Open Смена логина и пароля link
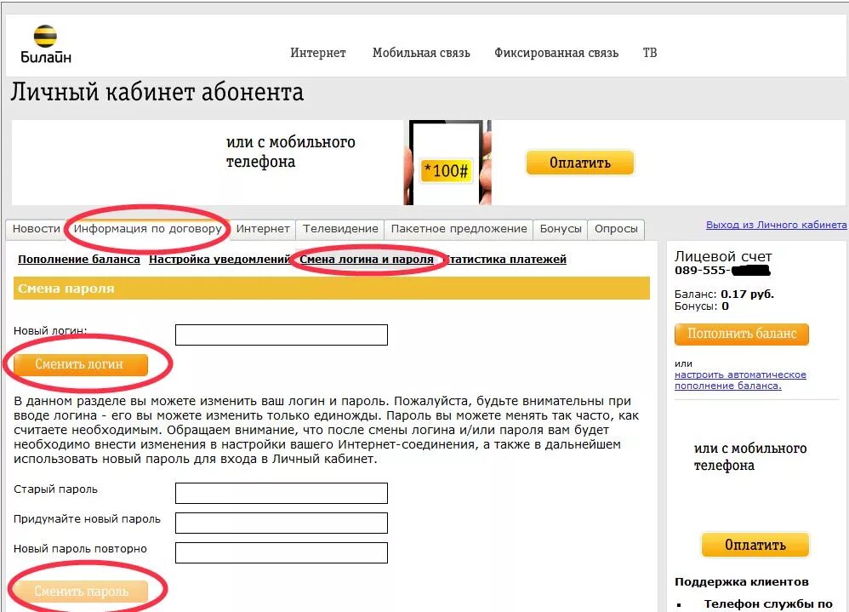 [x=367, y=259]
